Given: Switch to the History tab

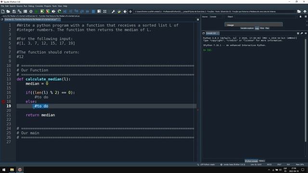Looking at the screenshot, I should (x=262, y=161).
